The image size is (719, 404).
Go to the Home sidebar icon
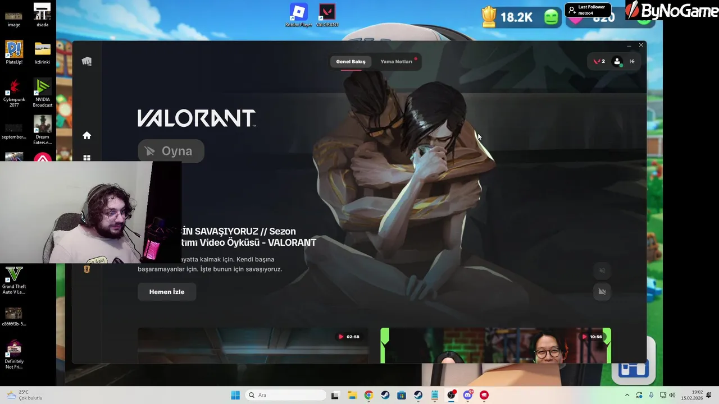coord(87,135)
